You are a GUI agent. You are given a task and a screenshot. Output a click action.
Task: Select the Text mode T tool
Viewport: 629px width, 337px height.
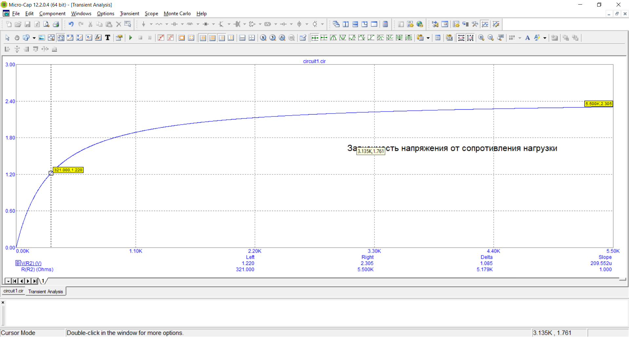tap(107, 38)
